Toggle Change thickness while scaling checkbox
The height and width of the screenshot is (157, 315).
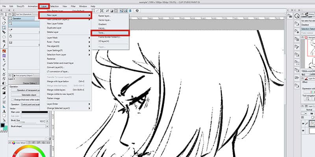tap(13, 100)
